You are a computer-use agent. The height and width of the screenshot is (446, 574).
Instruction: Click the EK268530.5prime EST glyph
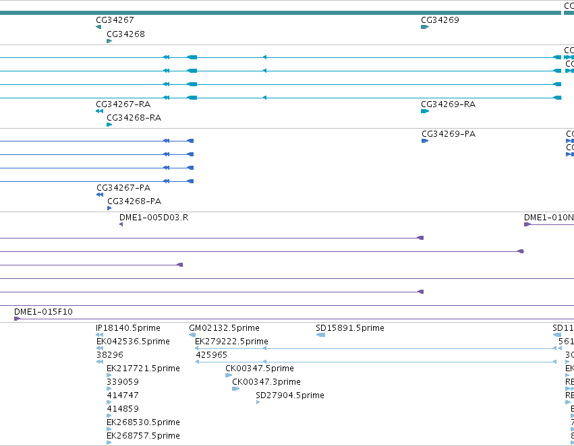click(x=109, y=430)
